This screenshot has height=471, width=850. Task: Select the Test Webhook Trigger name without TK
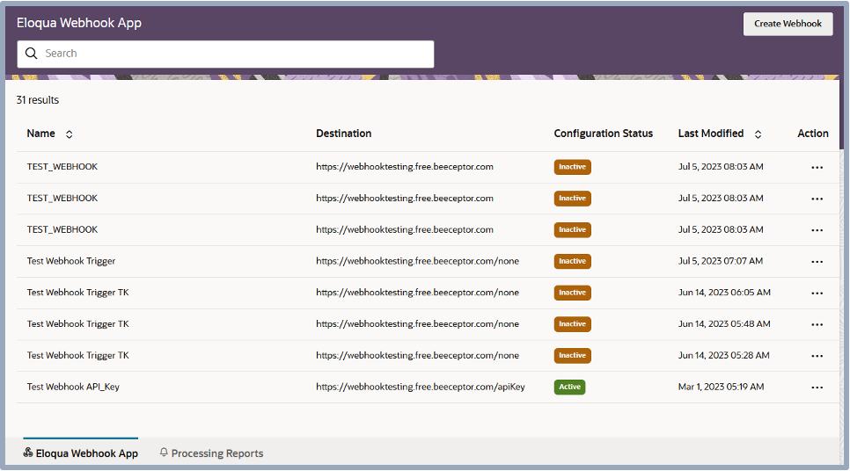71,261
